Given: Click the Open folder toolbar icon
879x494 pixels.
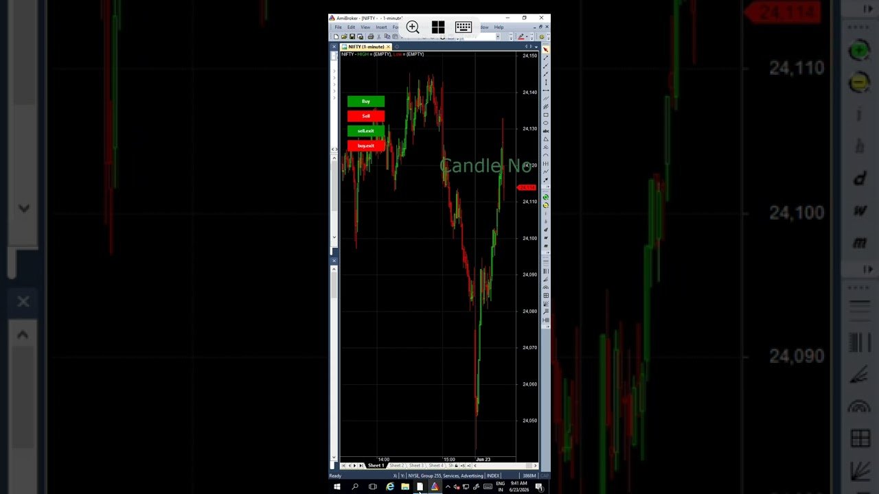Looking at the screenshot, I should tap(344, 36).
